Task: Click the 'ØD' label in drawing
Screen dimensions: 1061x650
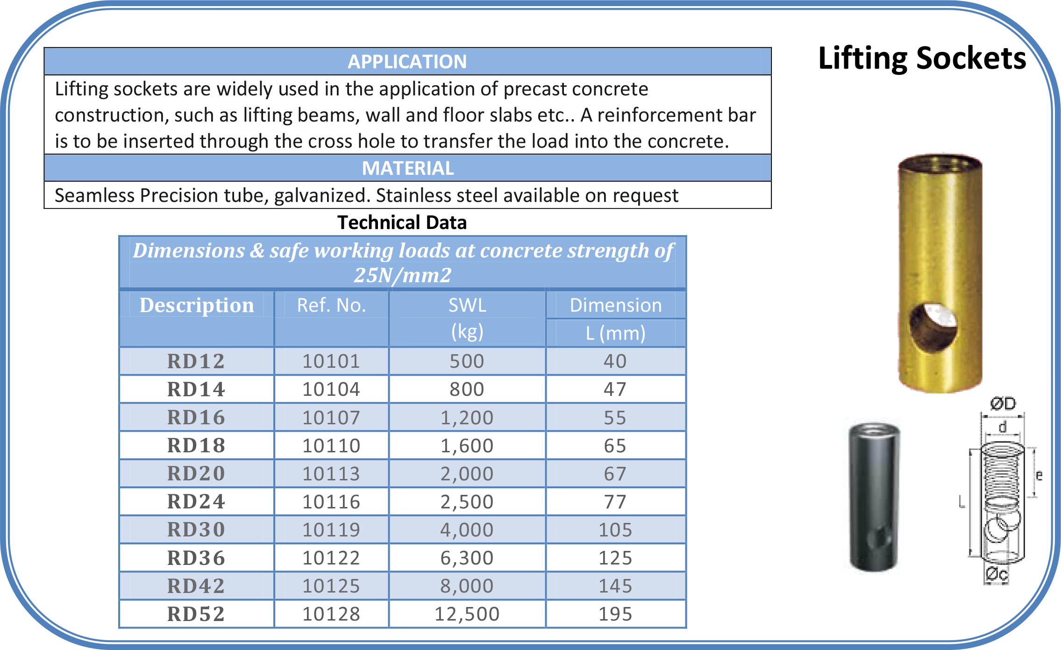Action: point(1003,403)
